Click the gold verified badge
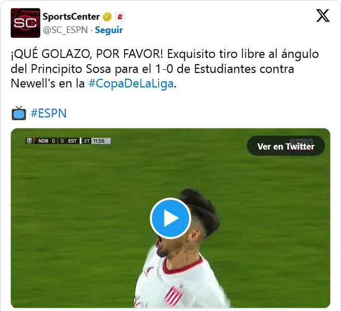 click(107, 17)
